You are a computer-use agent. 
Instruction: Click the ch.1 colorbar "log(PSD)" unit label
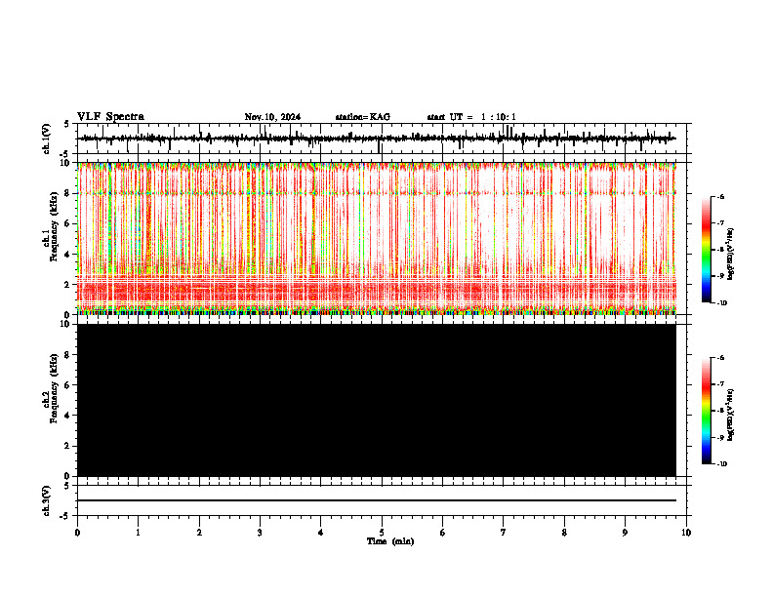coord(732,255)
